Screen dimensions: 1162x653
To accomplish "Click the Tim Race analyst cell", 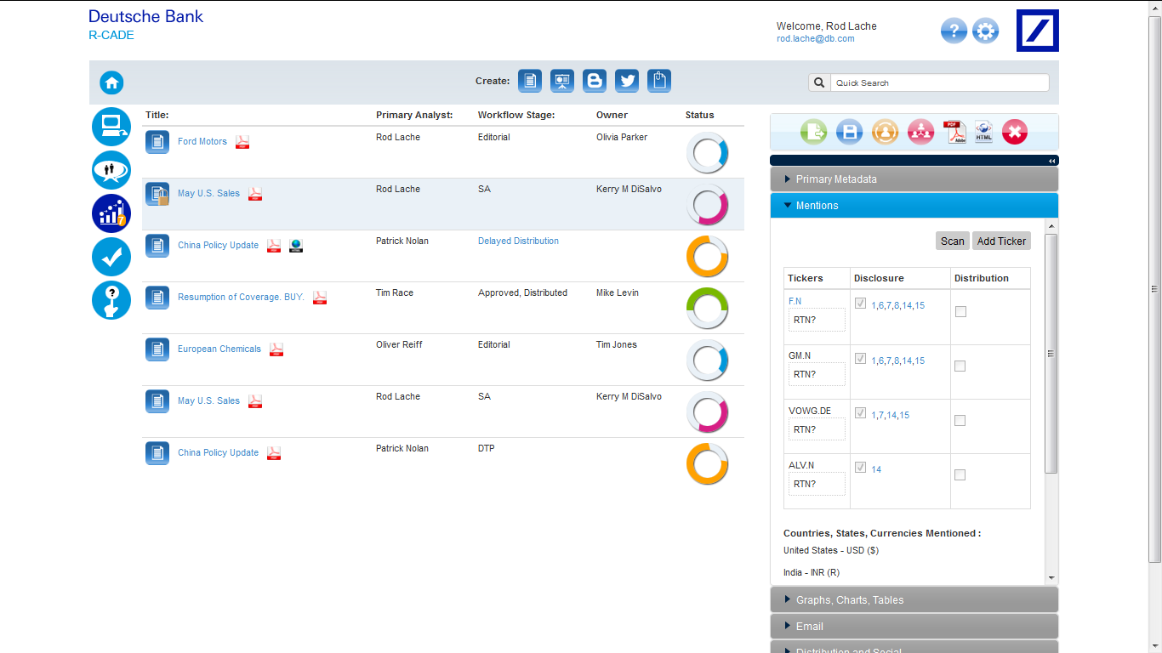I will [x=395, y=293].
